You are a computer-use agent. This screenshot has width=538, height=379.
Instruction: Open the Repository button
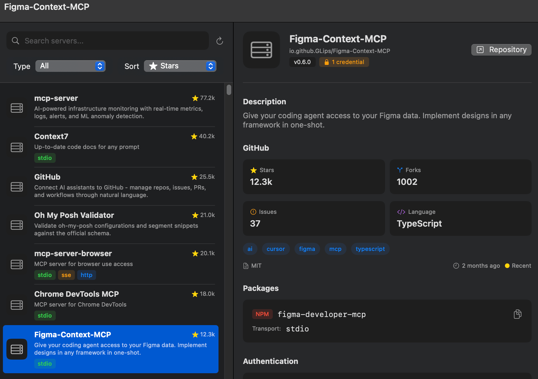click(x=501, y=49)
